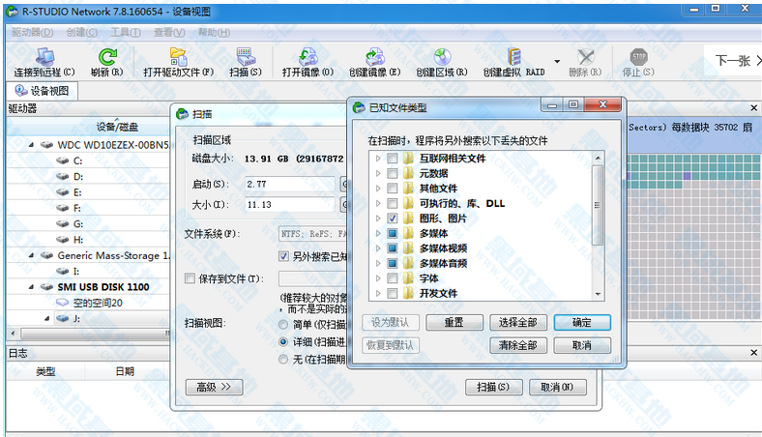Viewport: 762px width, 437px height.
Task: Check the 字体 checkbox
Action: point(393,278)
